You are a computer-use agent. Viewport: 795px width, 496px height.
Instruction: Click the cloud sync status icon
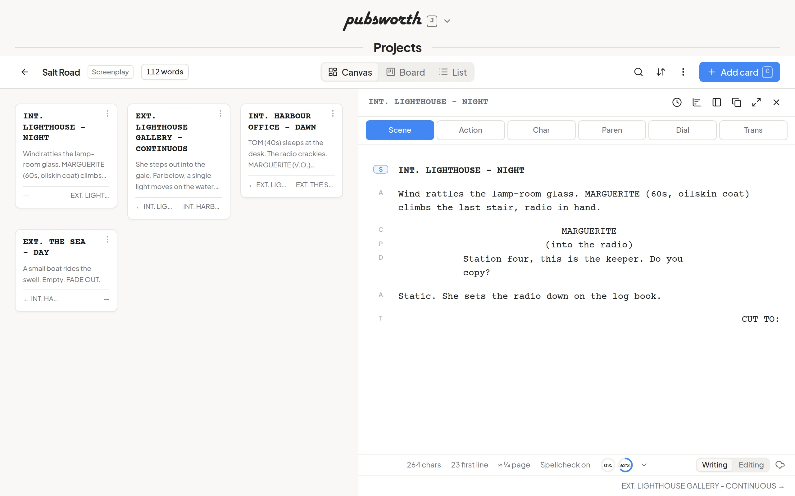pyautogui.click(x=780, y=465)
